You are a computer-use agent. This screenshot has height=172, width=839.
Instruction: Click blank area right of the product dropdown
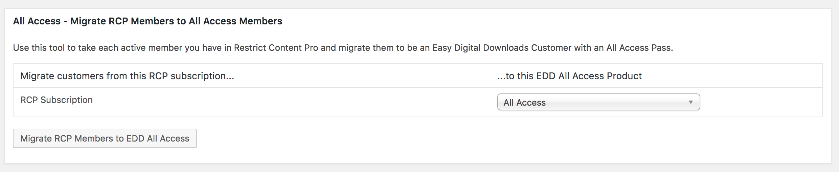(x=761, y=102)
